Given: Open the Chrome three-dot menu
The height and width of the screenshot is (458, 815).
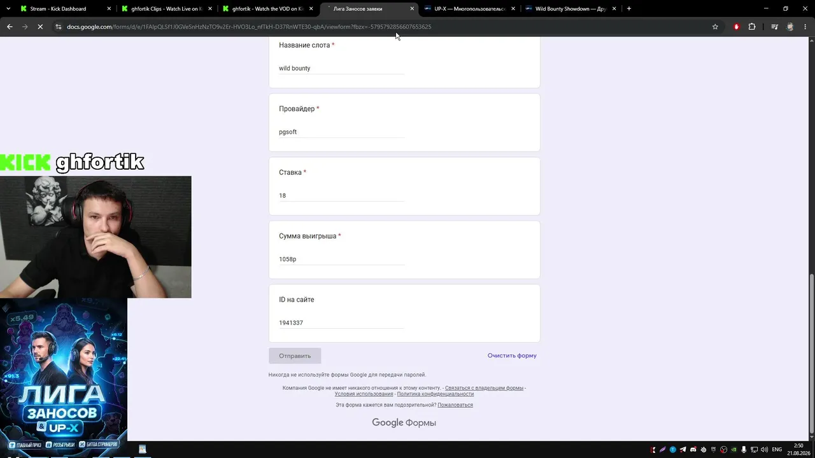Looking at the screenshot, I should (x=805, y=27).
